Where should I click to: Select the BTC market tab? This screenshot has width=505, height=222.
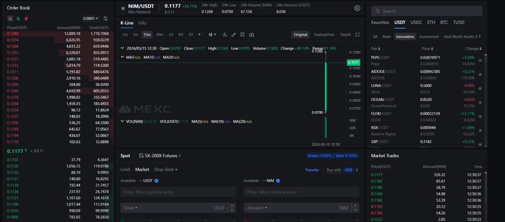pyautogui.click(x=444, y=22)
